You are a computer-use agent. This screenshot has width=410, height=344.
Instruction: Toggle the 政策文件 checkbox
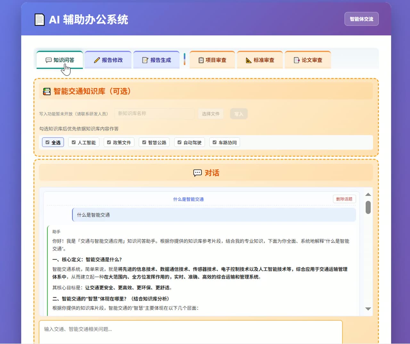pos(109,142)
